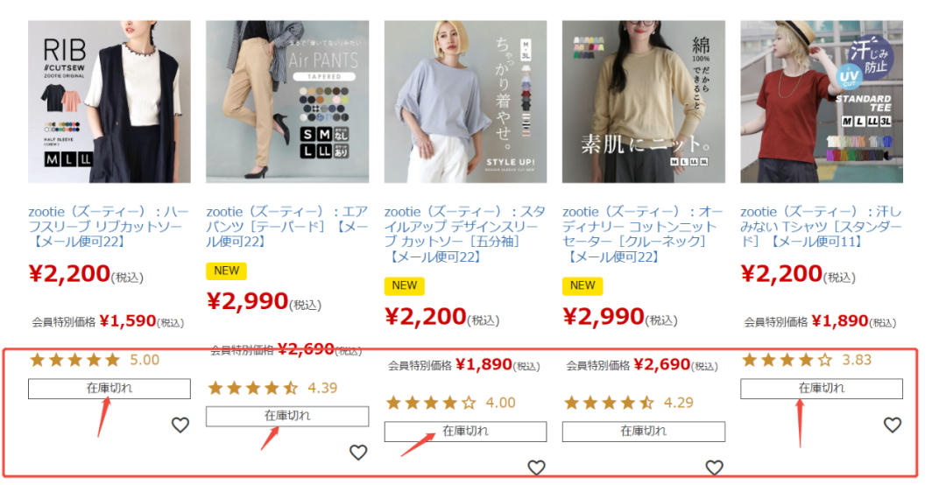Click 在庫切れ button for design sleeve cutsew

pyautogui.click(x=465, y=432)
